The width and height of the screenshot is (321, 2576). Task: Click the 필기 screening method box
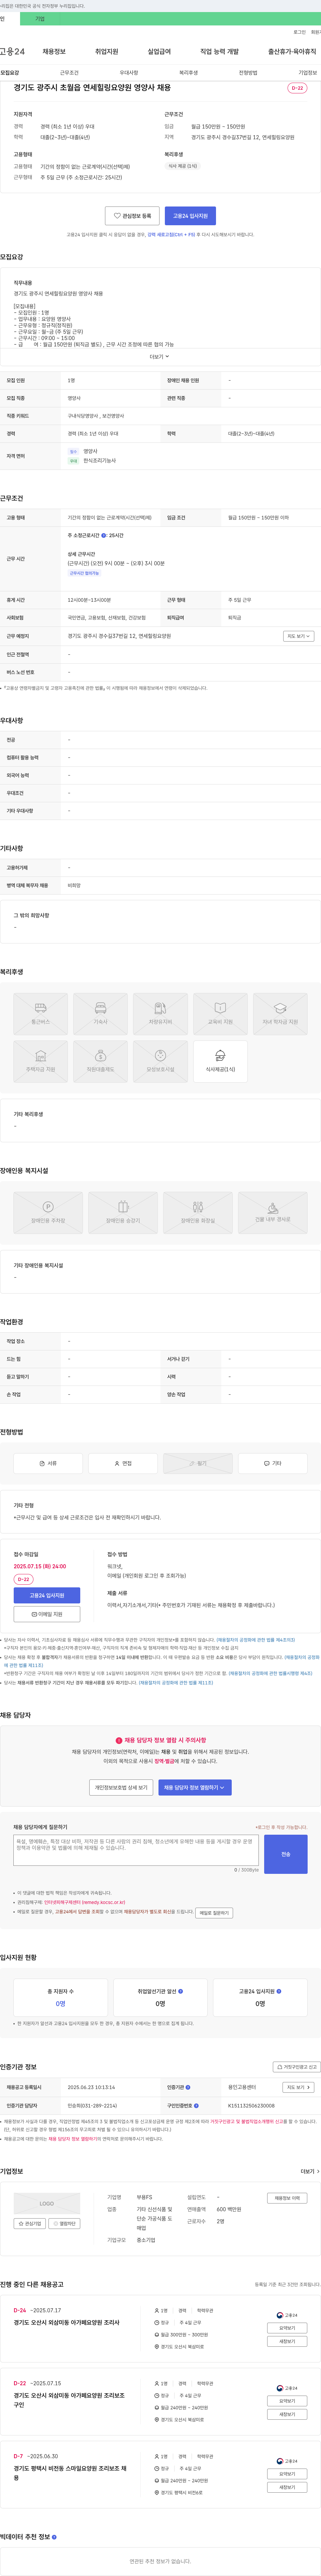(x=198, y=1463)
